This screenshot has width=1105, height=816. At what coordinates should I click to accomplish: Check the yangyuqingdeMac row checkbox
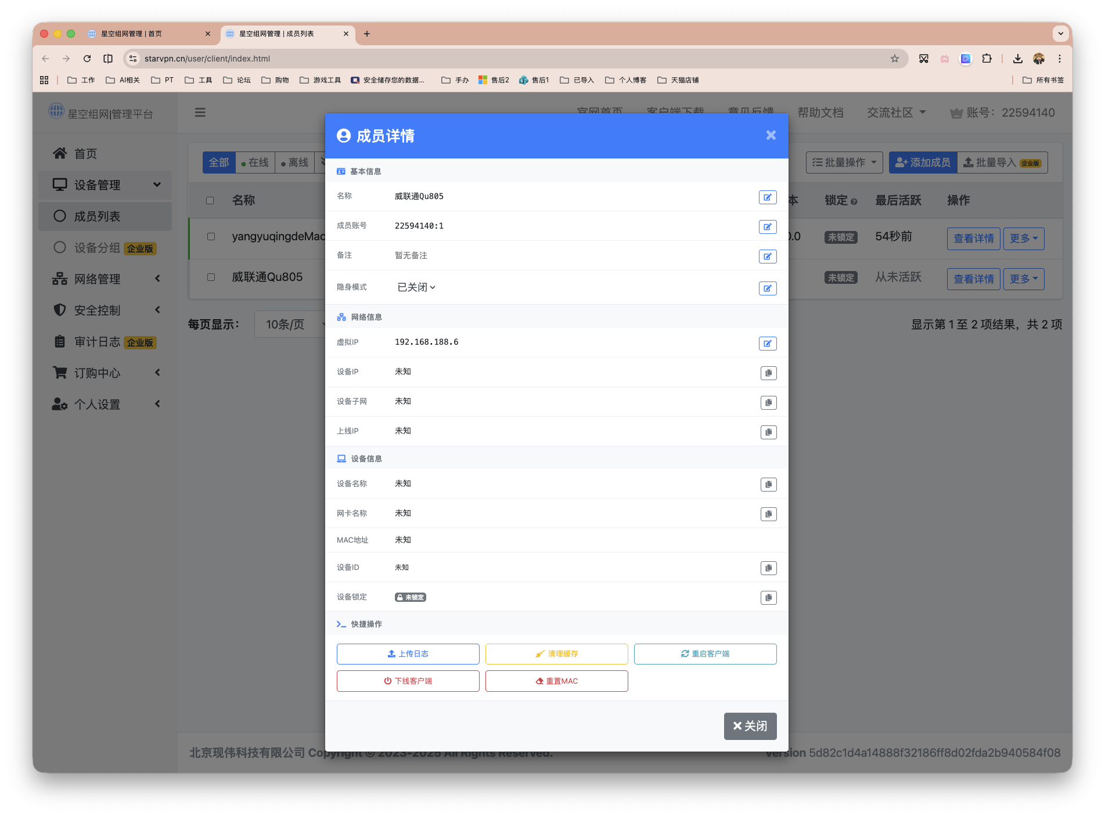click(x=211, y=237)
